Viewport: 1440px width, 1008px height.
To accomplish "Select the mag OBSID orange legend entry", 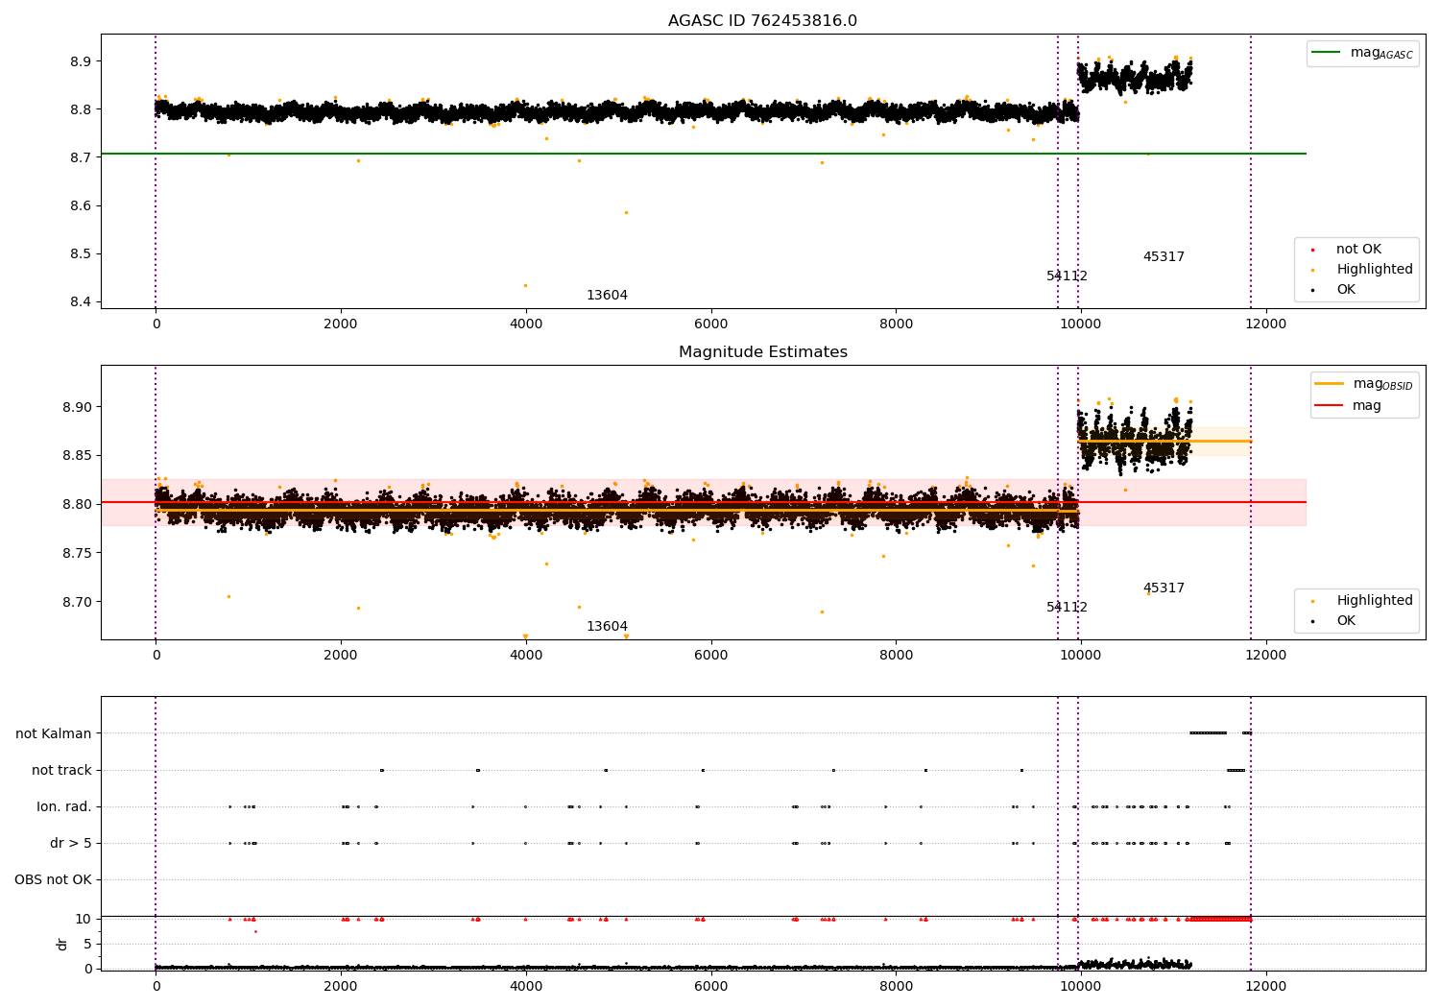I will [1364, 384].
